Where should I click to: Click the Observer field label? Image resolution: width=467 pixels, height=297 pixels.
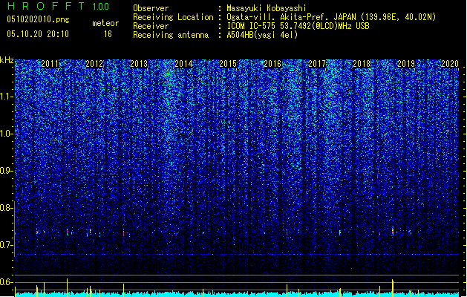(x=151, y=8)
